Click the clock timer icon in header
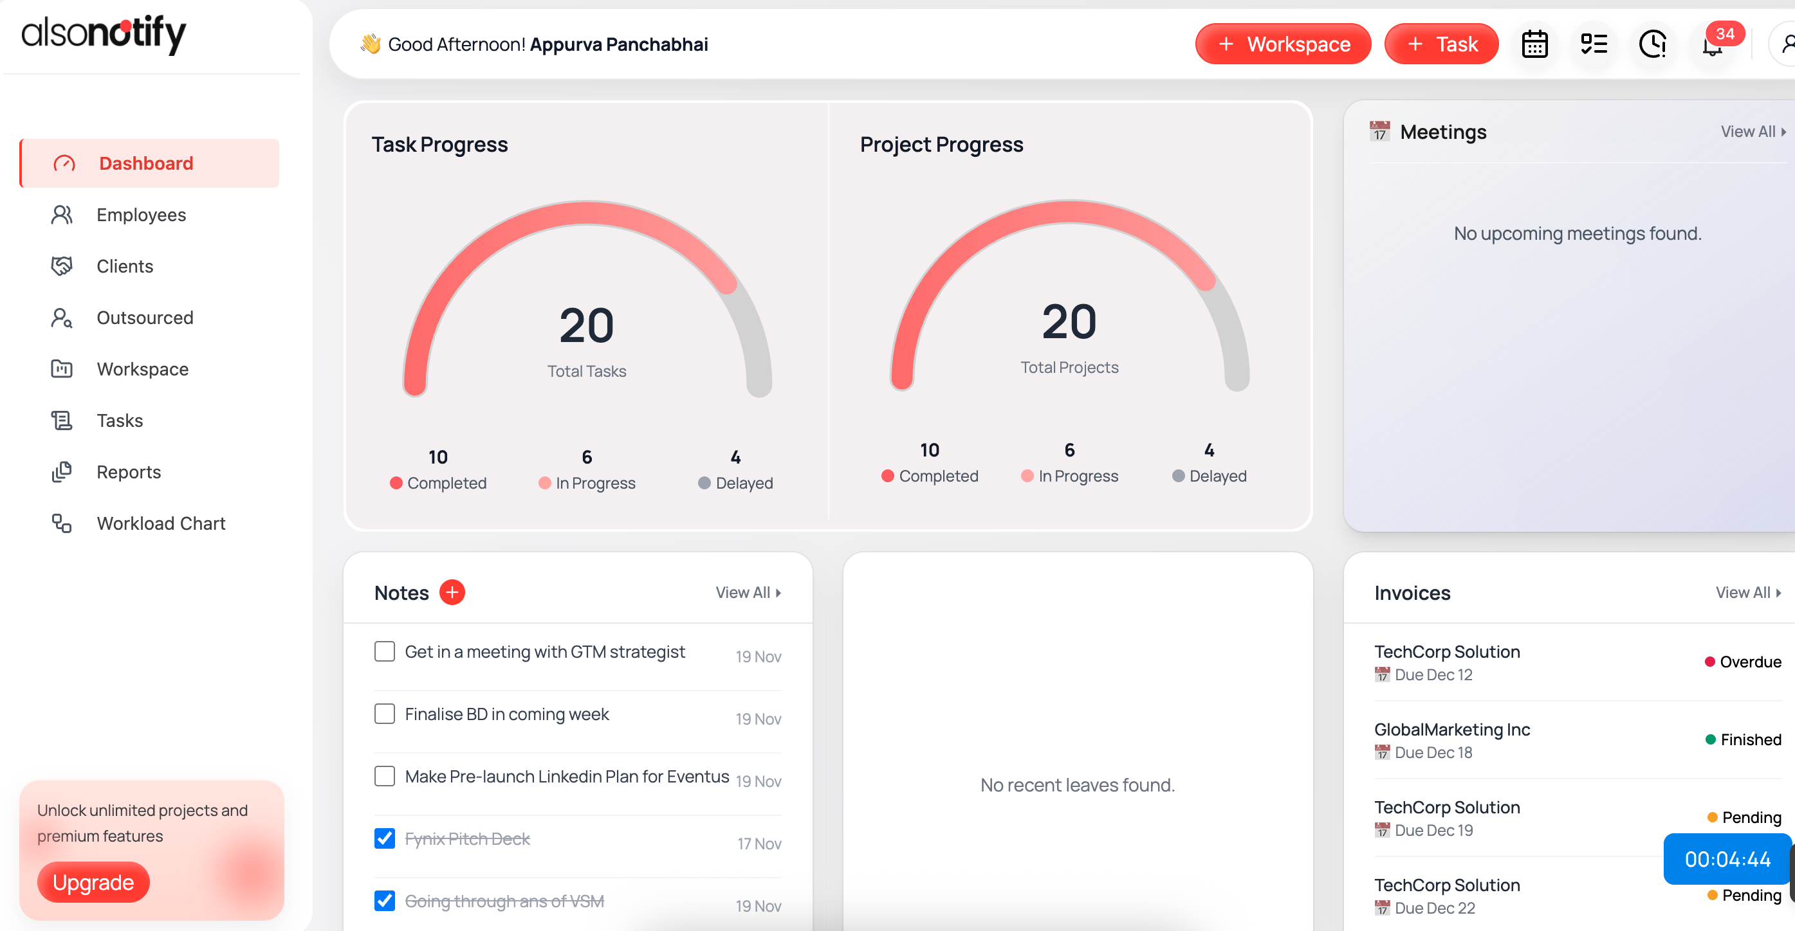Screen dimensions: 1795x931 click(x=1652, y=44)
